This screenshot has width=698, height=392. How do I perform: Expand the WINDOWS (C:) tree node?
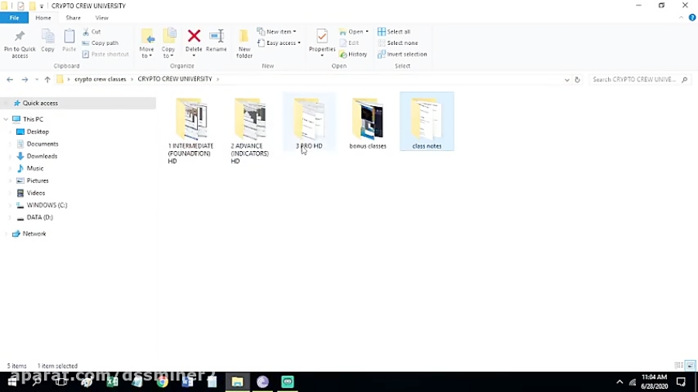point(10,205)
